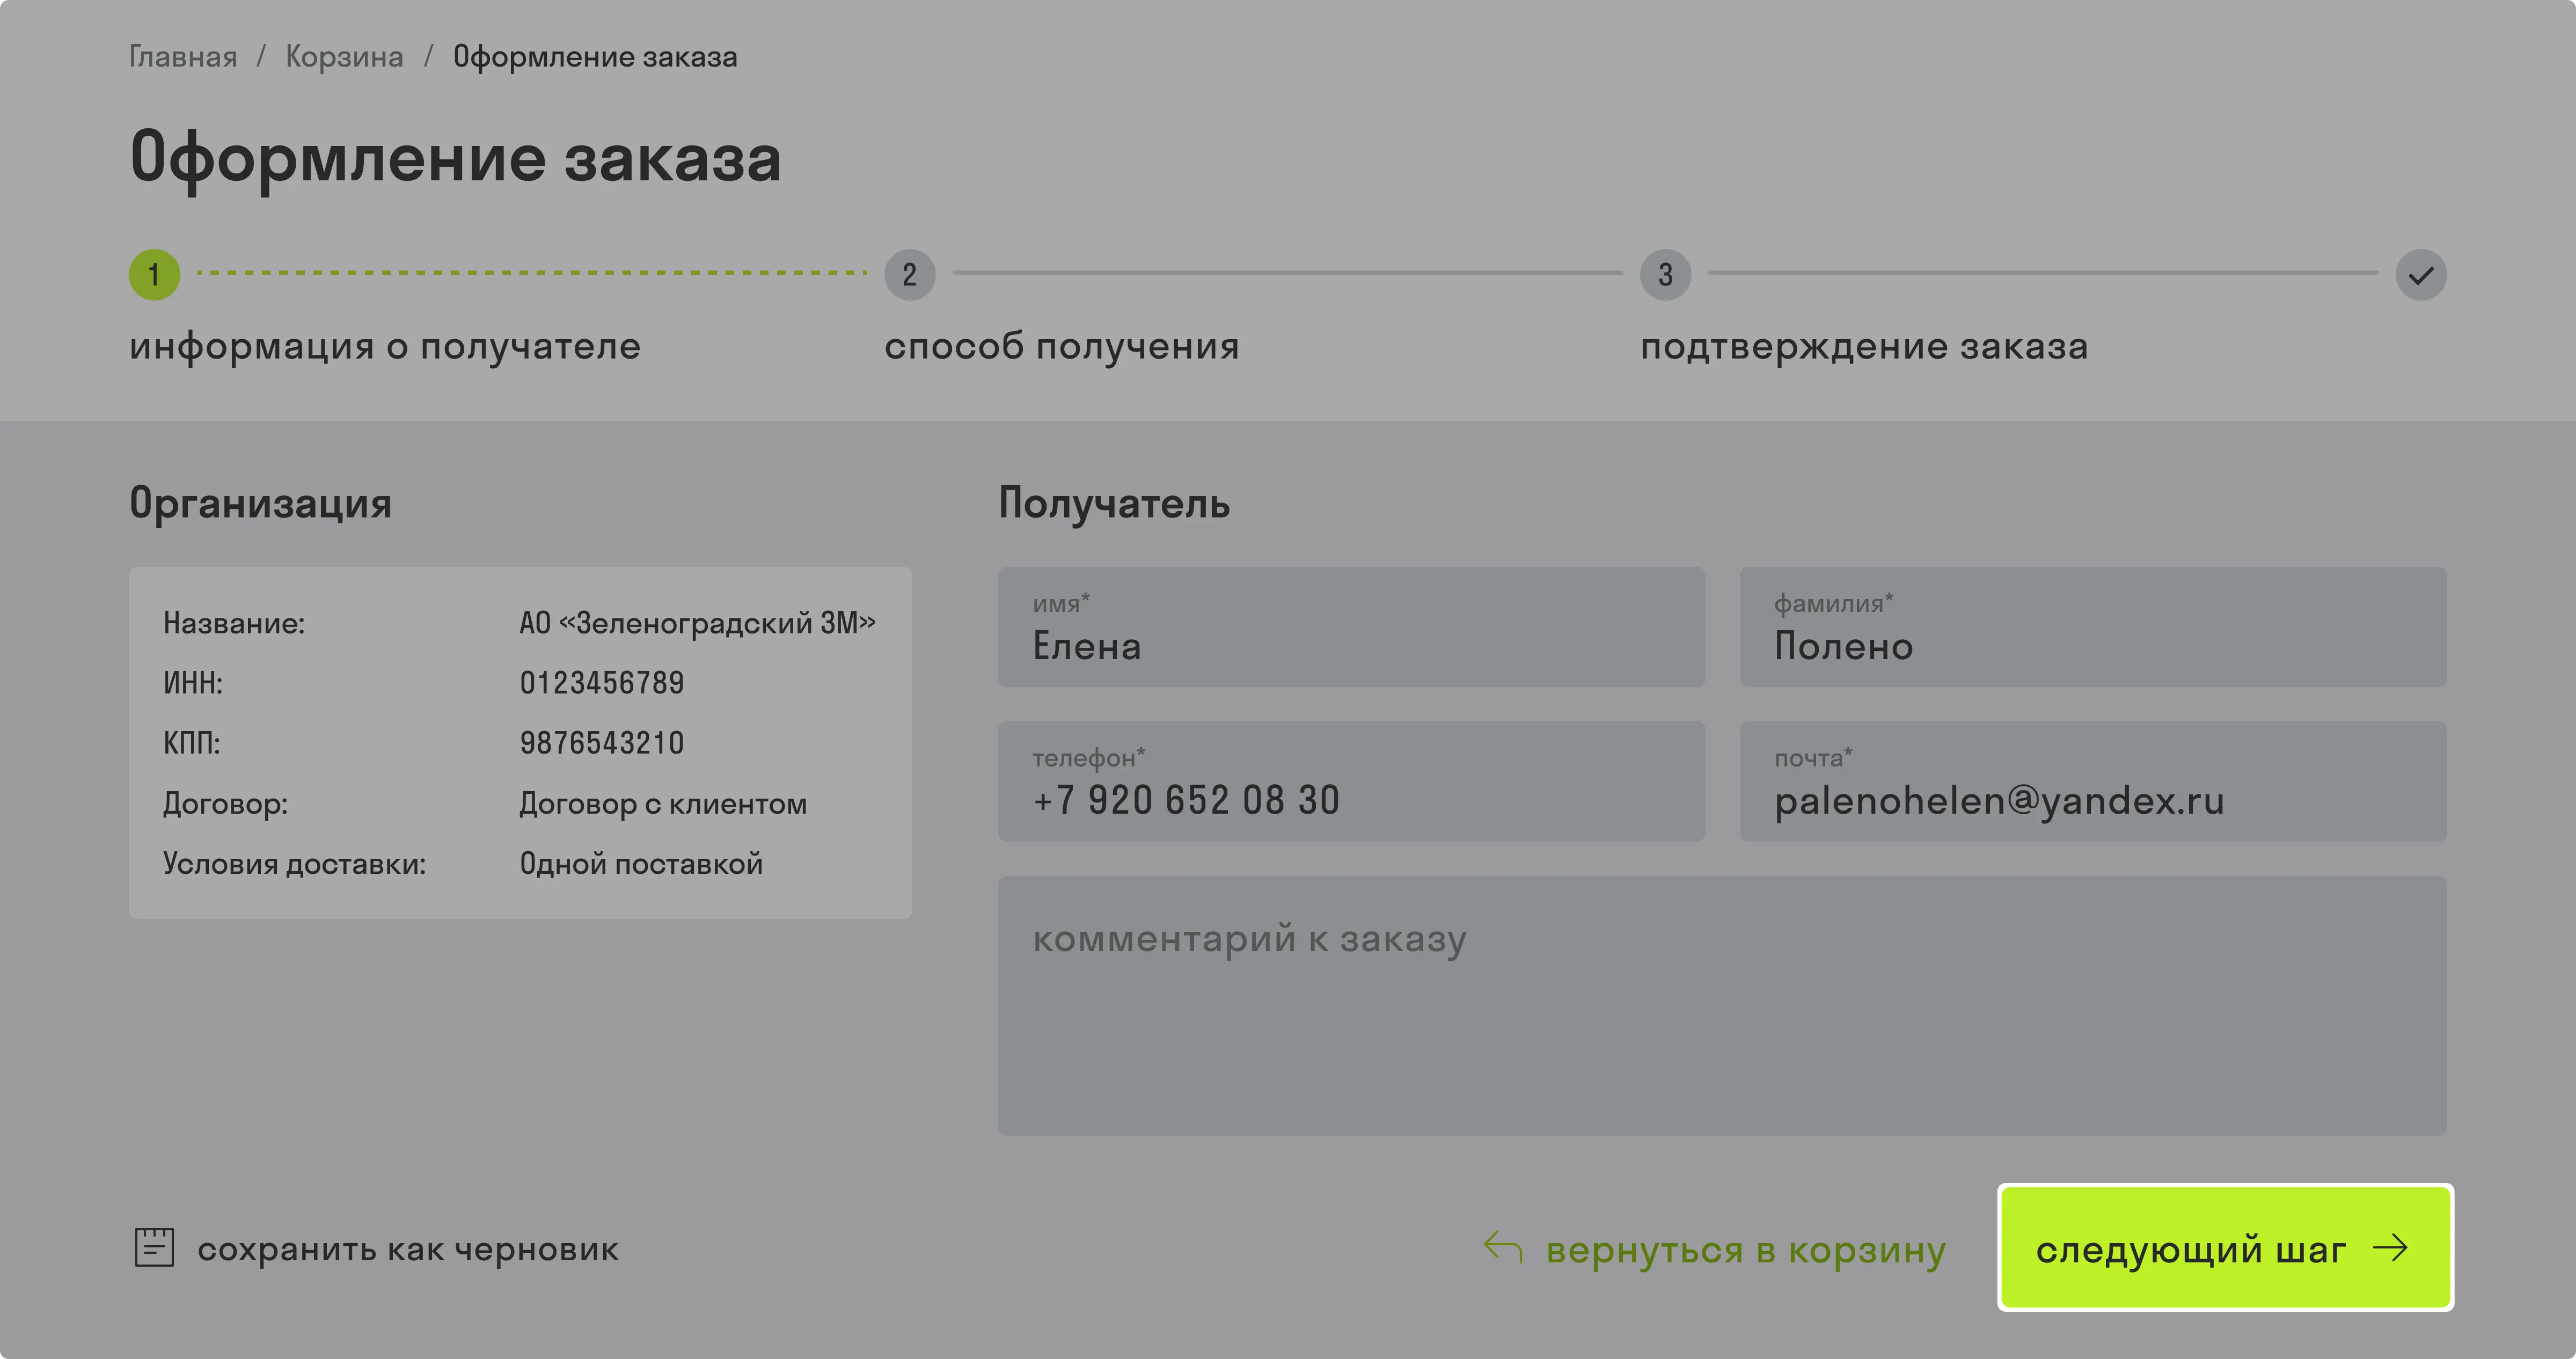Select step 3 circle in the progress bar

point(1665,274)
